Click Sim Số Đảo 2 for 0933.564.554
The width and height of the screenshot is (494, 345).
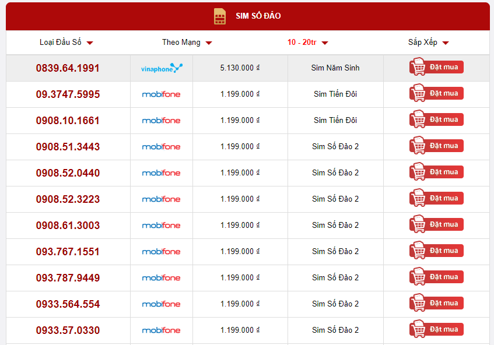335,304
